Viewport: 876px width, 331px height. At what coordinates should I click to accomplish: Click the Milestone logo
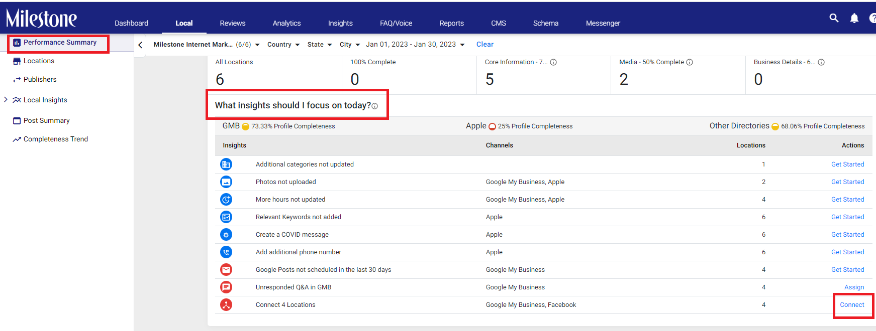coord(41,18)
